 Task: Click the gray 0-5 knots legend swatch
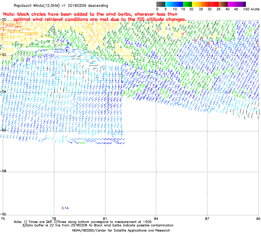coord(161,4)
